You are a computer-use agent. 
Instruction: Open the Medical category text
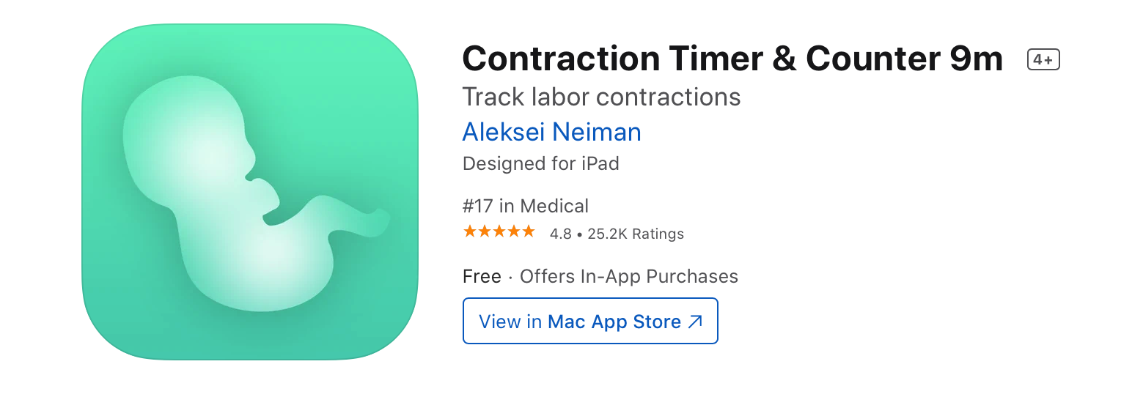(554, 207)
